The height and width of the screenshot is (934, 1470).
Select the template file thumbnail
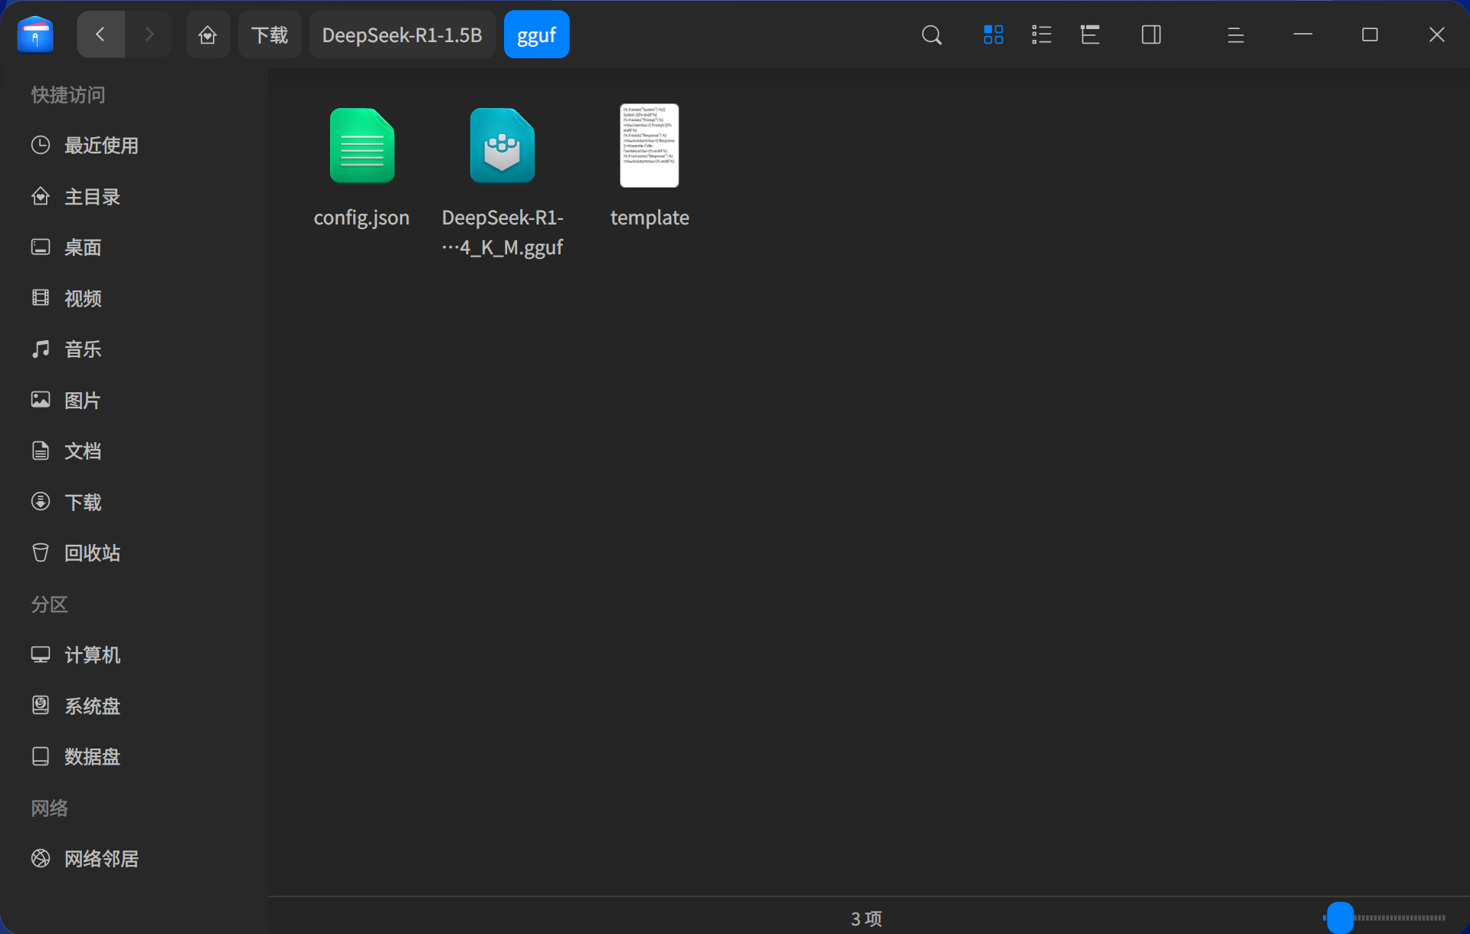(x=650, y=146)
